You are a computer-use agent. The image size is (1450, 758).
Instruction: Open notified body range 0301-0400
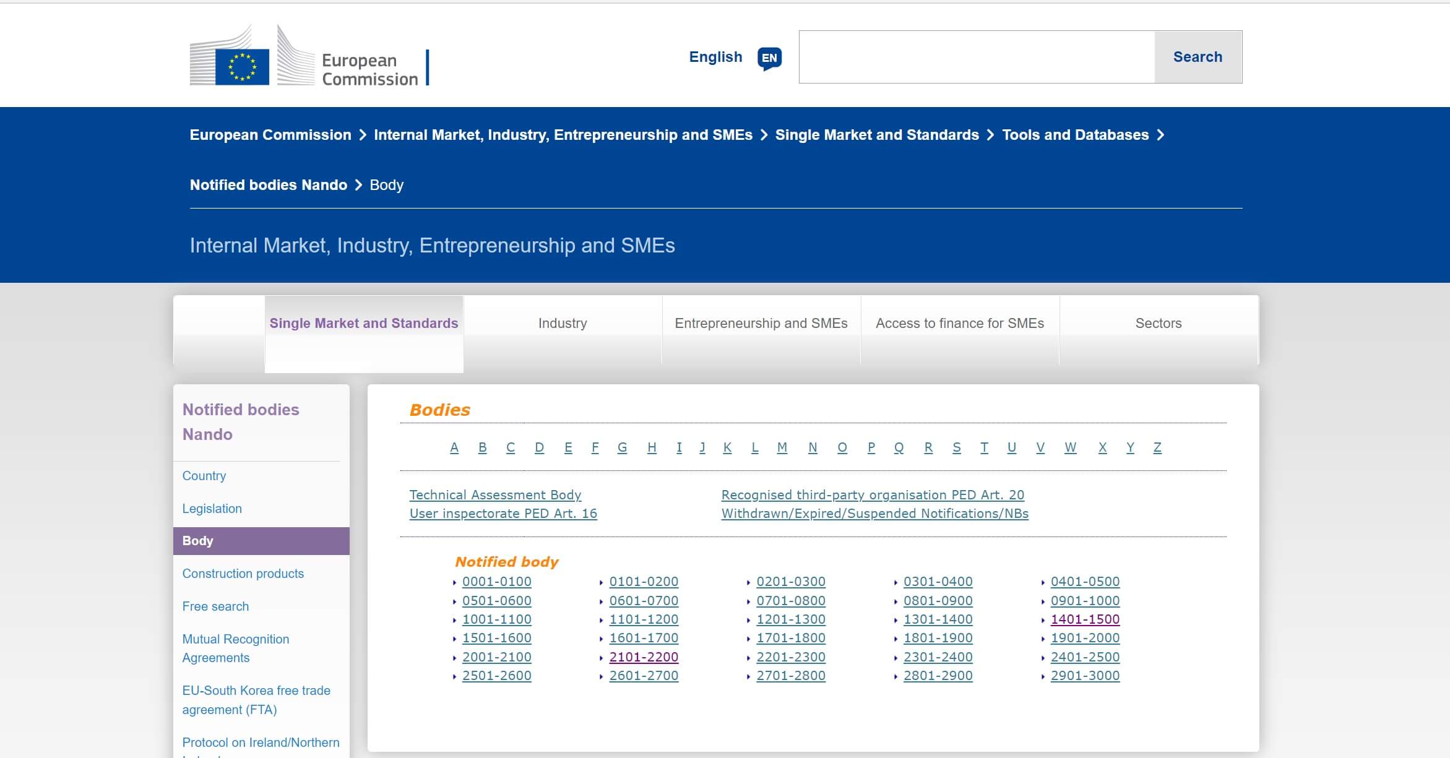click(938, 582)
